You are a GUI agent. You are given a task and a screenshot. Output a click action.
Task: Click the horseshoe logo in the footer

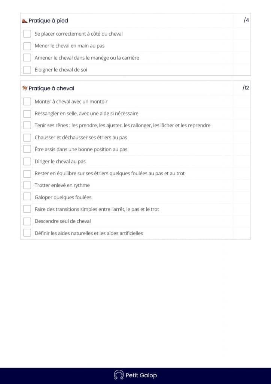point(119,375)
